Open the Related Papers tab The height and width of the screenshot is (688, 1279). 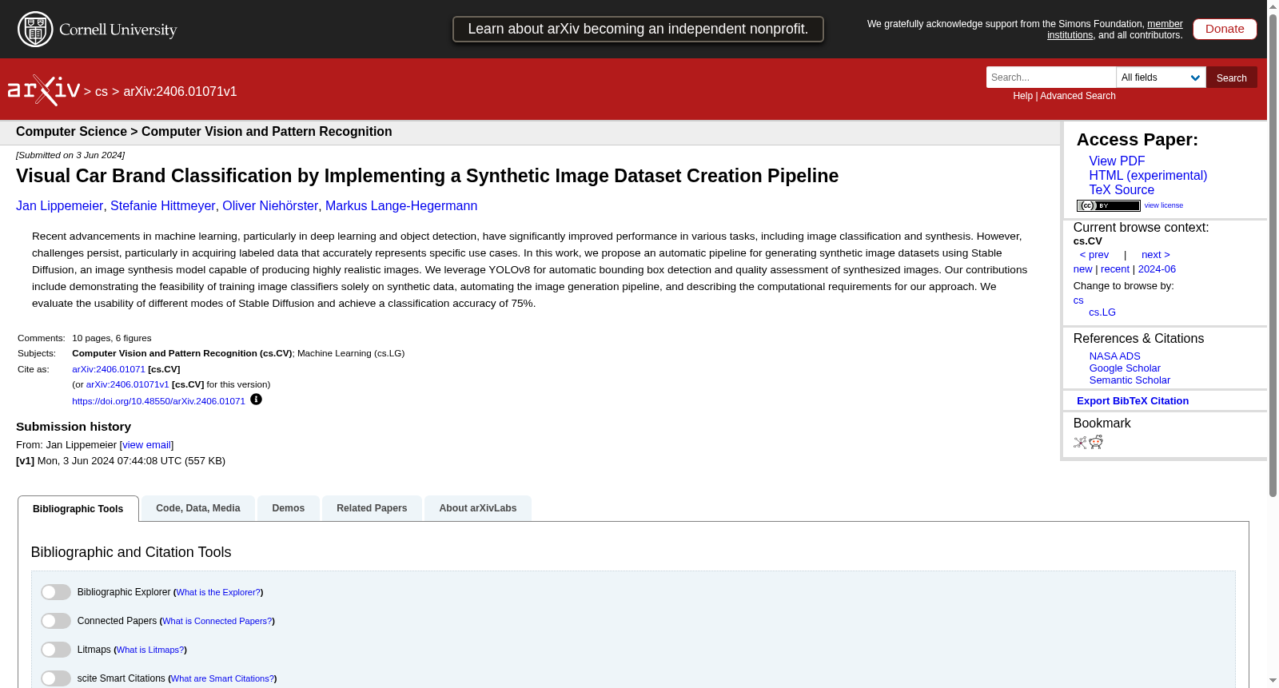(372, 508)
